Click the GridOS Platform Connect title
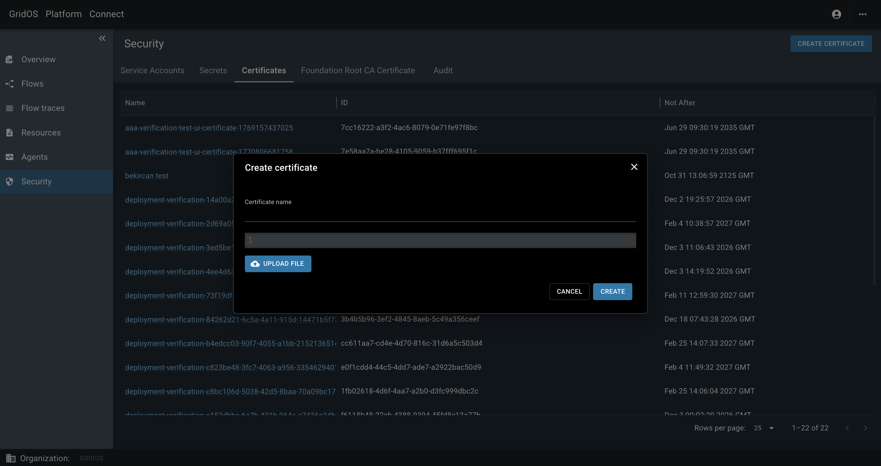 pos(66,14)
